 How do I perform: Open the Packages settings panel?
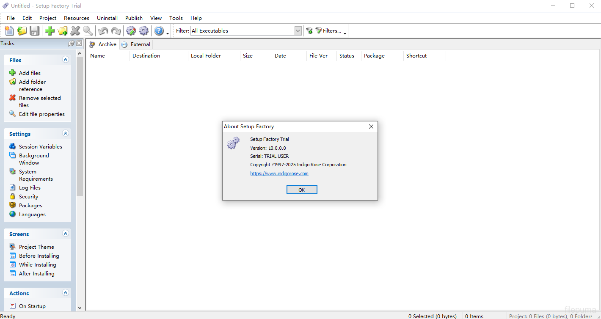click(30, 205)
